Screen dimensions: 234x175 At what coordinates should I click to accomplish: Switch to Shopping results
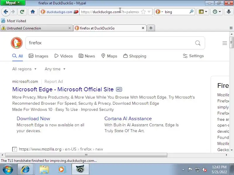[x=135, y=56]
